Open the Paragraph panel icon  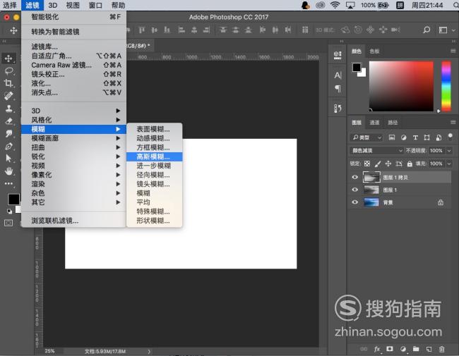click(338, 88)
